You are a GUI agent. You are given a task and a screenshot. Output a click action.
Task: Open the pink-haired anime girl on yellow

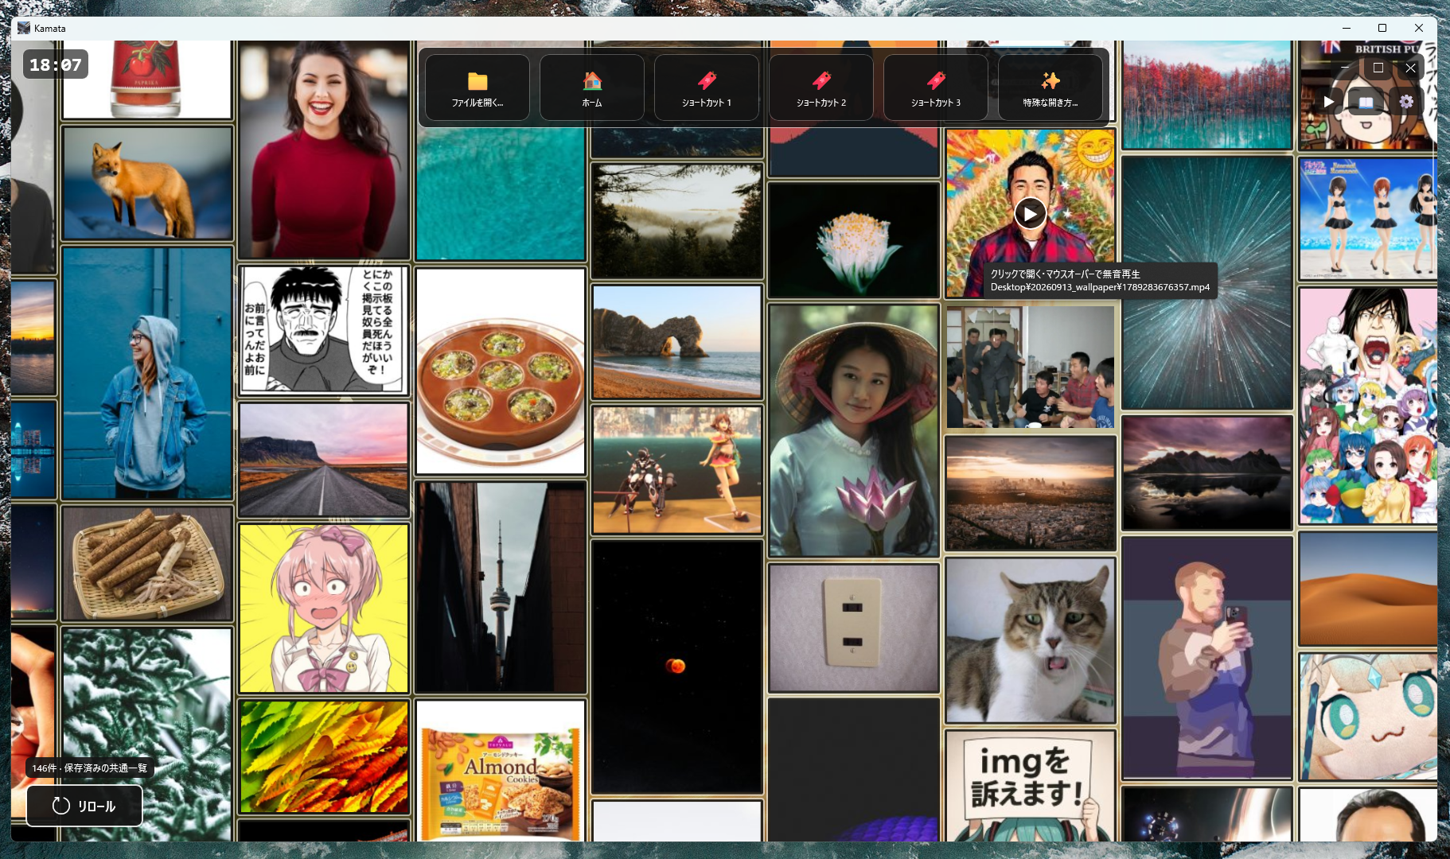click(x=324, y=608)
